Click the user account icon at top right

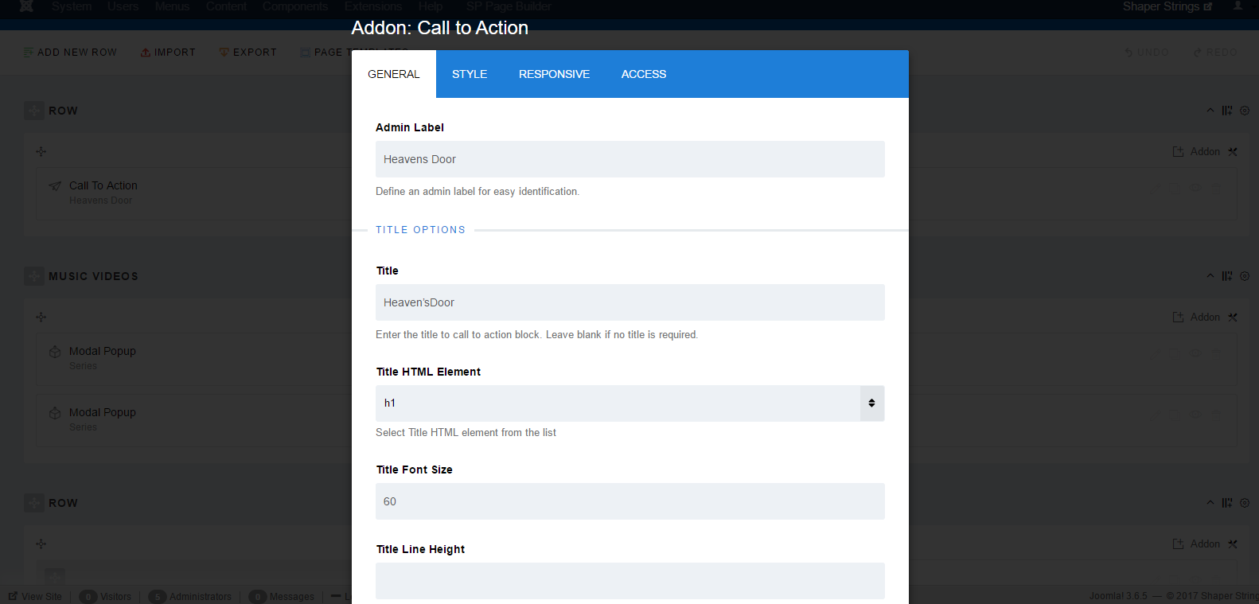tap(1238, 6)
